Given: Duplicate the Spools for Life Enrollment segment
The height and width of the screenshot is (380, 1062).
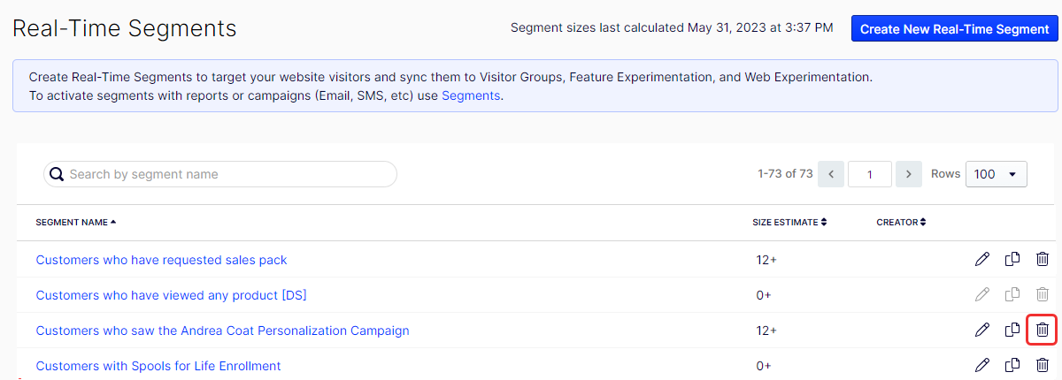Looking at the screenshot, I should point(1012,365).
